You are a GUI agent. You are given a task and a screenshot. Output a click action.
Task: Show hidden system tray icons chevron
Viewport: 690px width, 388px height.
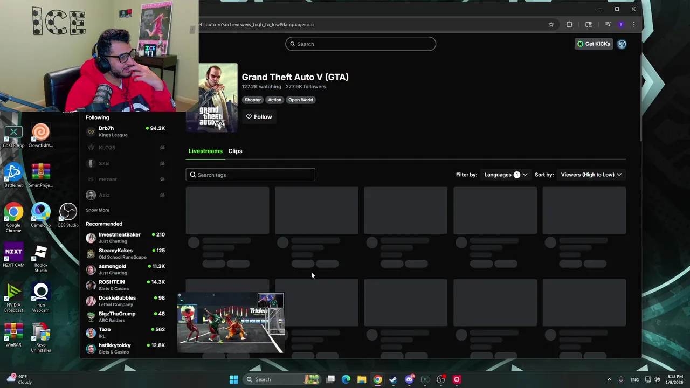click(609, 379)
